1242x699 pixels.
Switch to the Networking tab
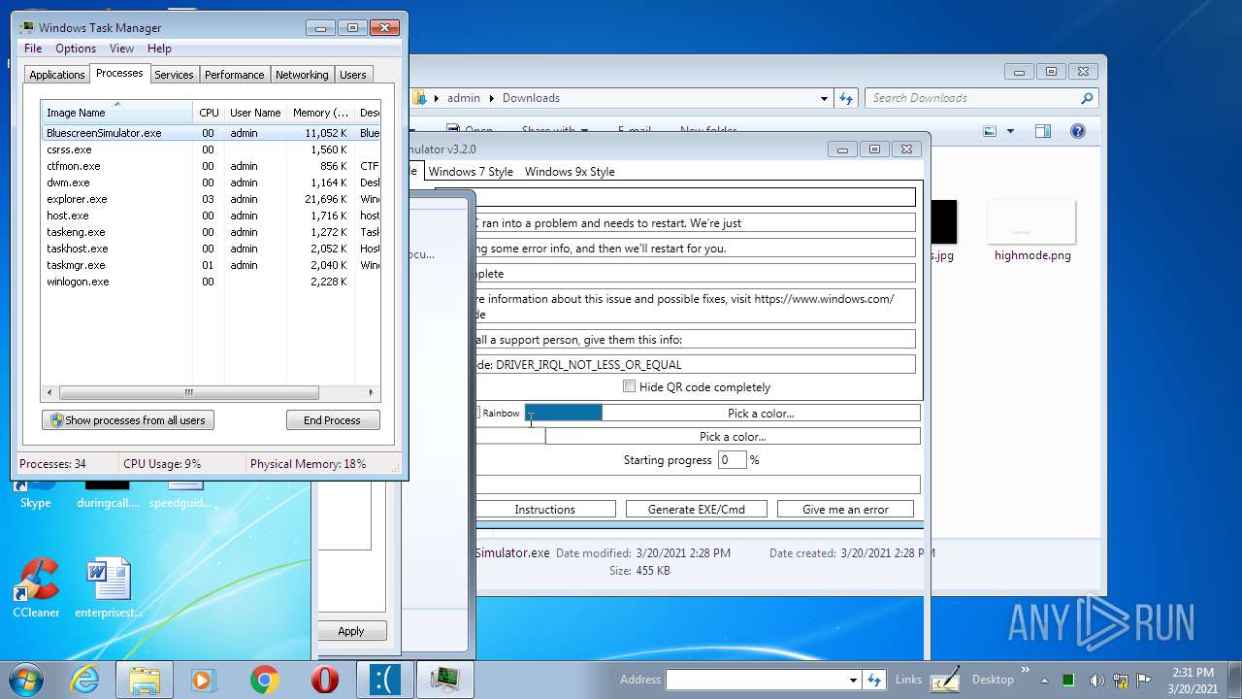(x=302, y=75)
